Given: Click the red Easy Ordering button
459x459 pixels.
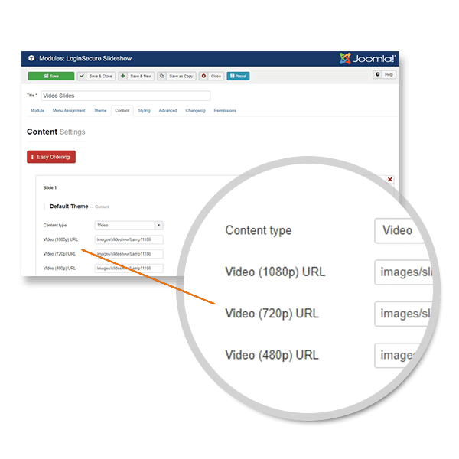Looking at the screenshot, I should pyautogui.click(x=51, y=157).
